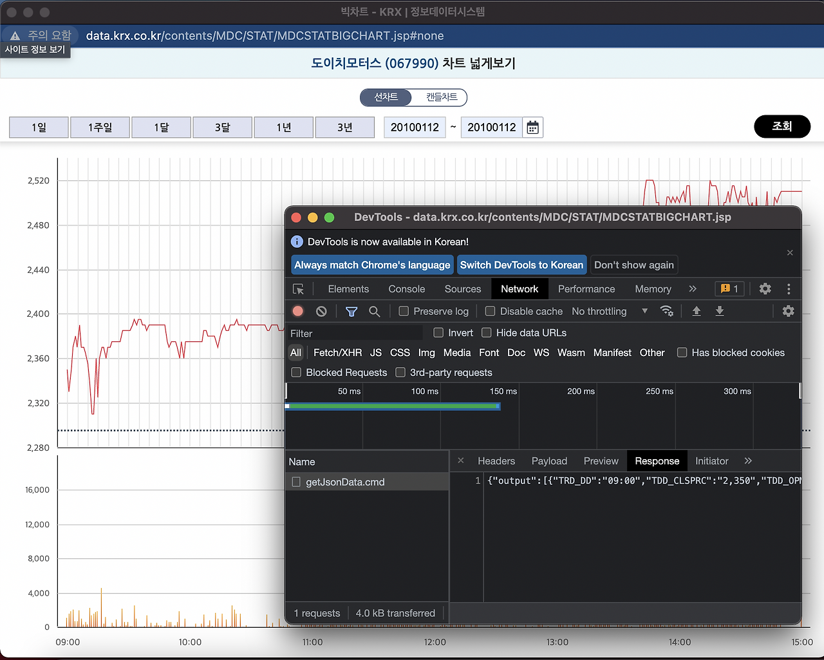Click the DevTools inspect element icon

click(298, 289)
